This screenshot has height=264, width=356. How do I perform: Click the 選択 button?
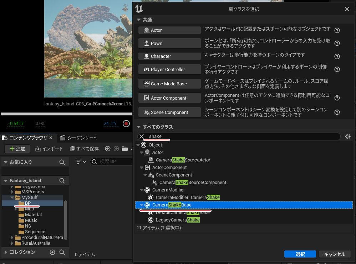click(x=300, y=254)
